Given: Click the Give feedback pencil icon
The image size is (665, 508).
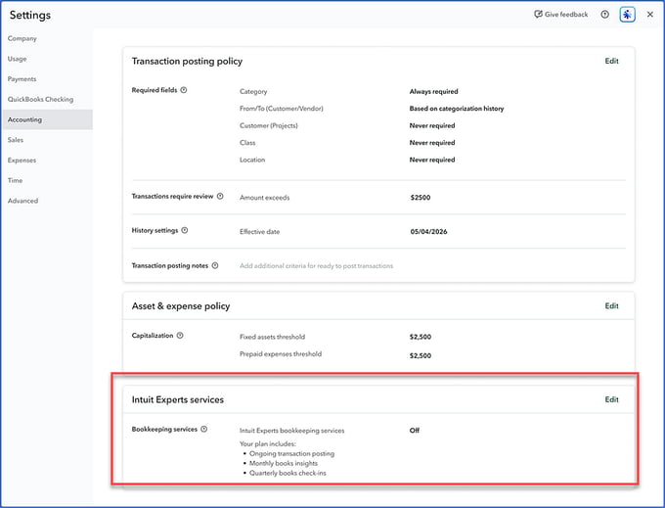Looking at the screenshot, I should [538, 14].
